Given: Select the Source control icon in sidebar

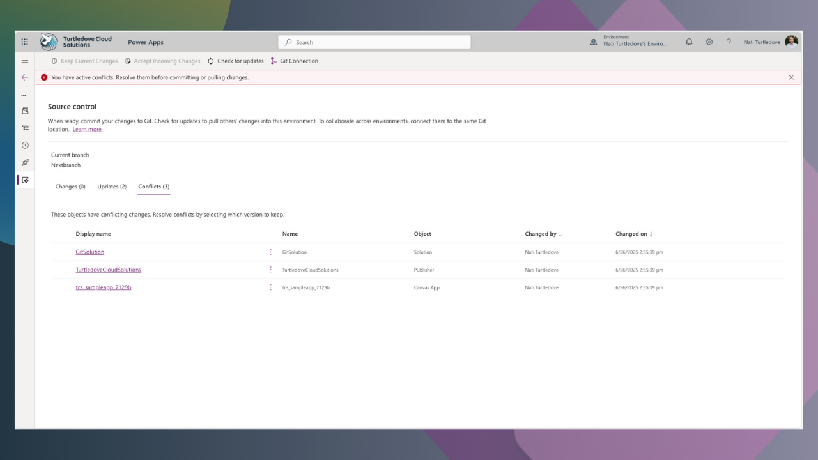Looking at the screenshot, I should tap(25, 180).
